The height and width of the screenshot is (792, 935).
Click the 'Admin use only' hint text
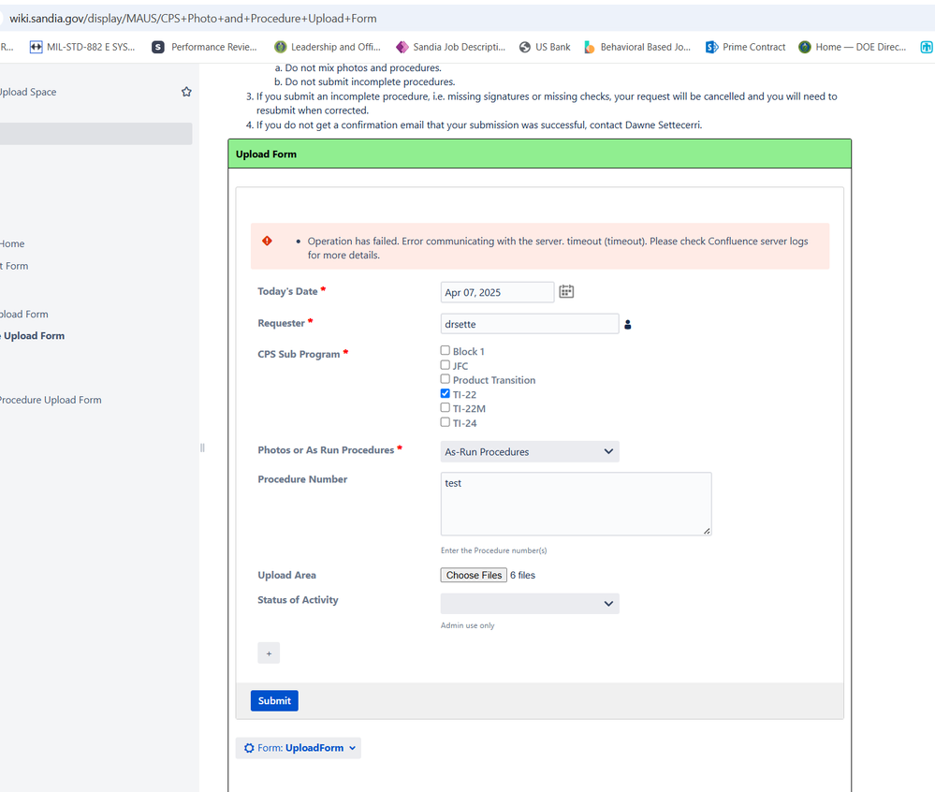[468, 625]
